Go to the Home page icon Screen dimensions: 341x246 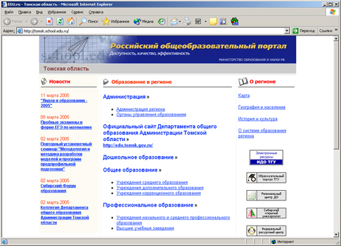coord(71,21)
